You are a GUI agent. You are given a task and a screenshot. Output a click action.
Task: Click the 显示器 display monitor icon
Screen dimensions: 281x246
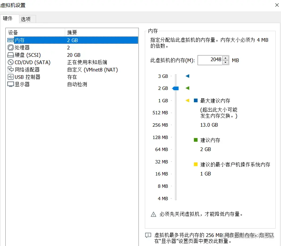[x=10, y=84]
